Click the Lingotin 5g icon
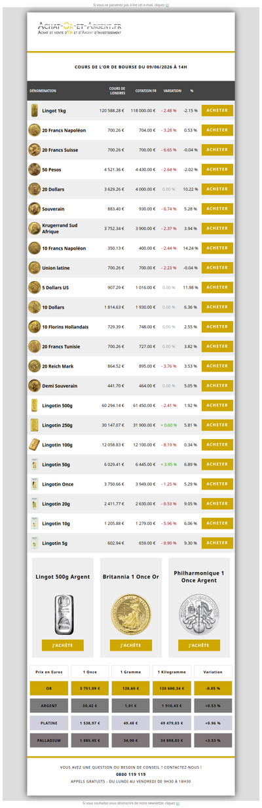The image size is (262, 808). 34,543
